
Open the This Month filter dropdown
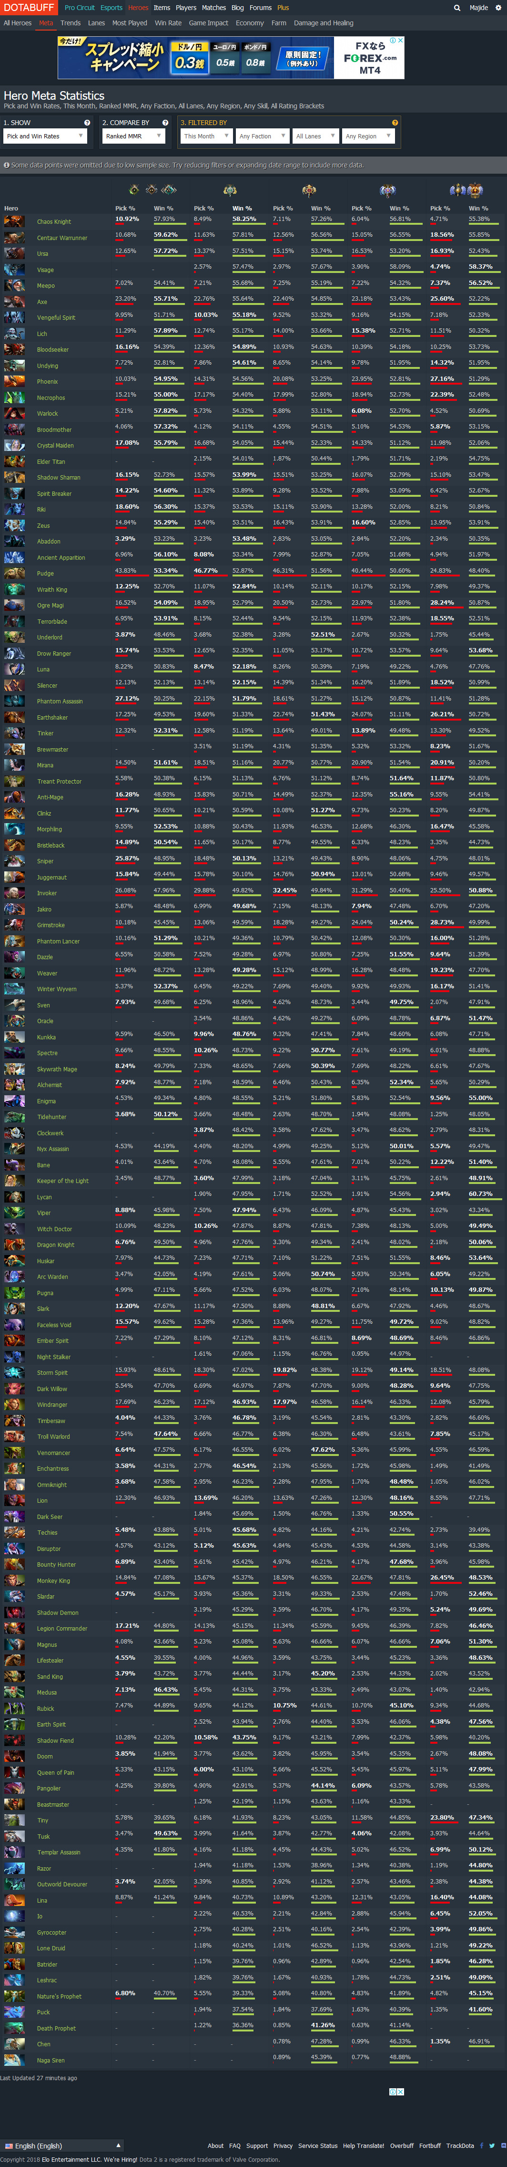pos(206,136)
